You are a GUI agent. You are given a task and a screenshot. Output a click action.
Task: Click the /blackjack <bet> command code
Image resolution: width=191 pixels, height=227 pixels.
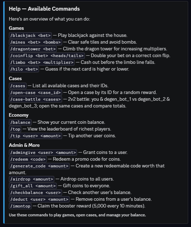pyautogui.click(x=30, y=35)
